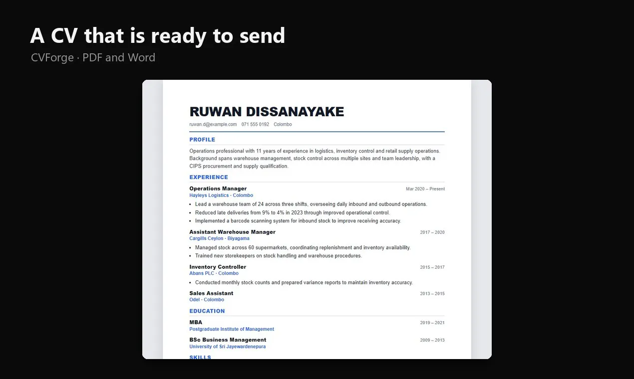Select the name "RUWAN DISSANAYAKE" on the CV
Screen dimensions: 634x379
[267, 112]
